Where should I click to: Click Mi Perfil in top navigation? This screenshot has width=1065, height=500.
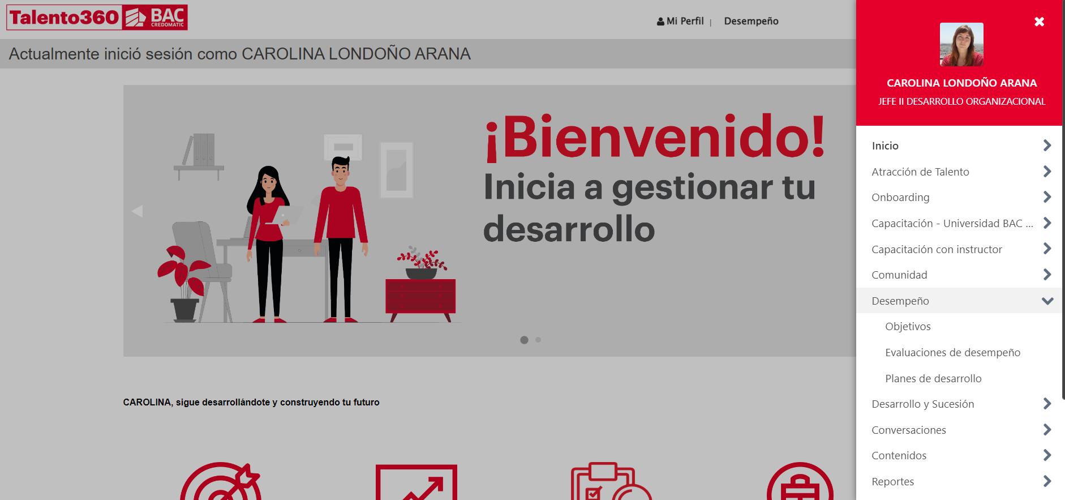tap(685, 21)
